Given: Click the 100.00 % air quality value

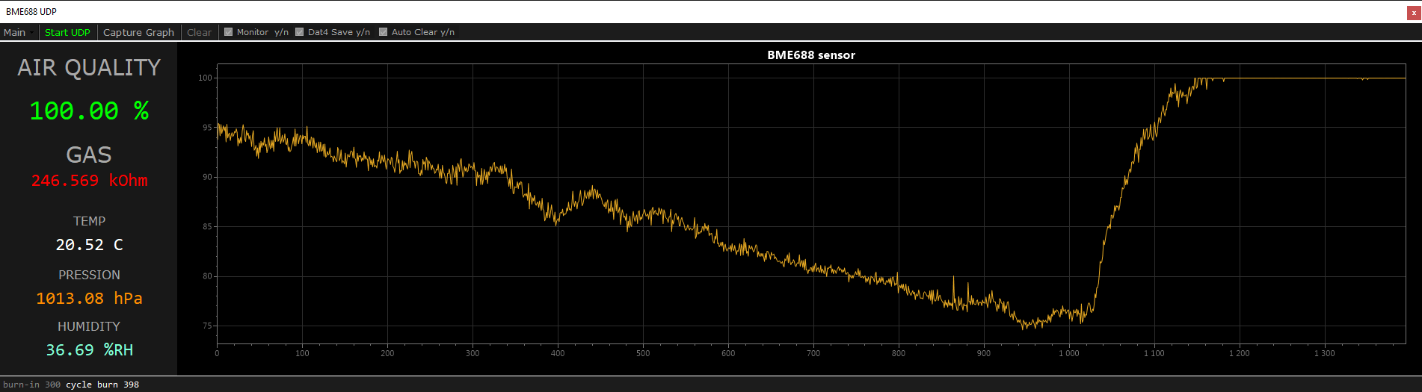Looking at the screenshot, I should click(89, 111).
